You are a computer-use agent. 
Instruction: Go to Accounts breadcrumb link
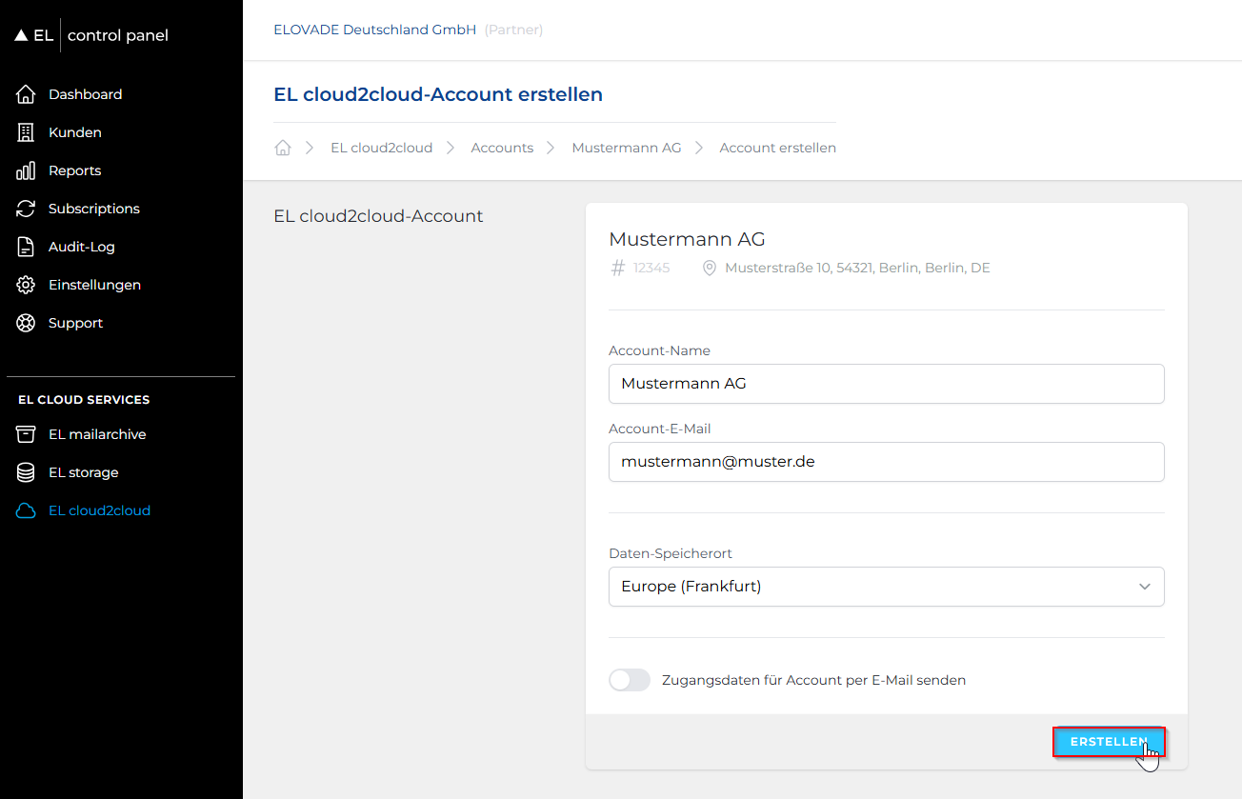click(502, 148)
